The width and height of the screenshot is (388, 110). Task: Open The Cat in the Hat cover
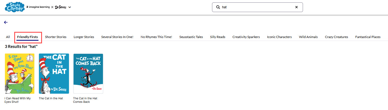coord(54,74)
